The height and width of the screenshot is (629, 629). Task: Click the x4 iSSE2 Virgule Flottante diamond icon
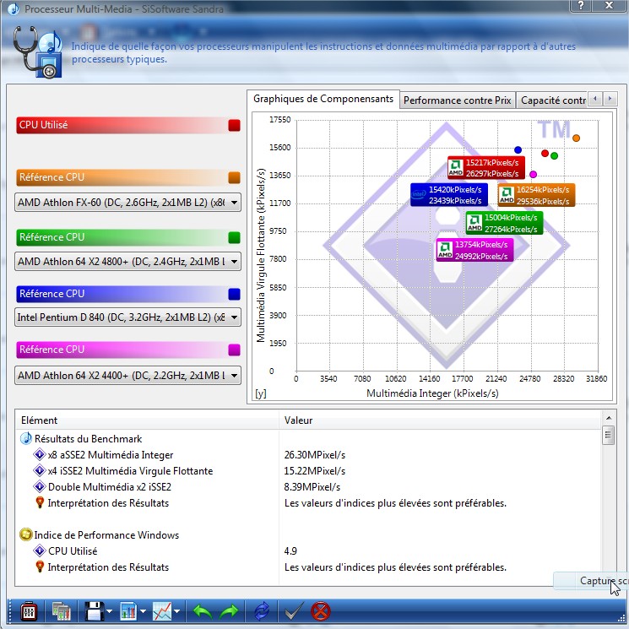[40, 470]
